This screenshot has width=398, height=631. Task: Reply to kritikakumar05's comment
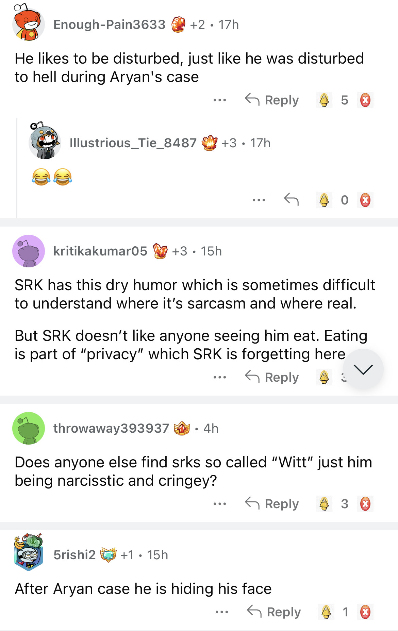[272, 377]
